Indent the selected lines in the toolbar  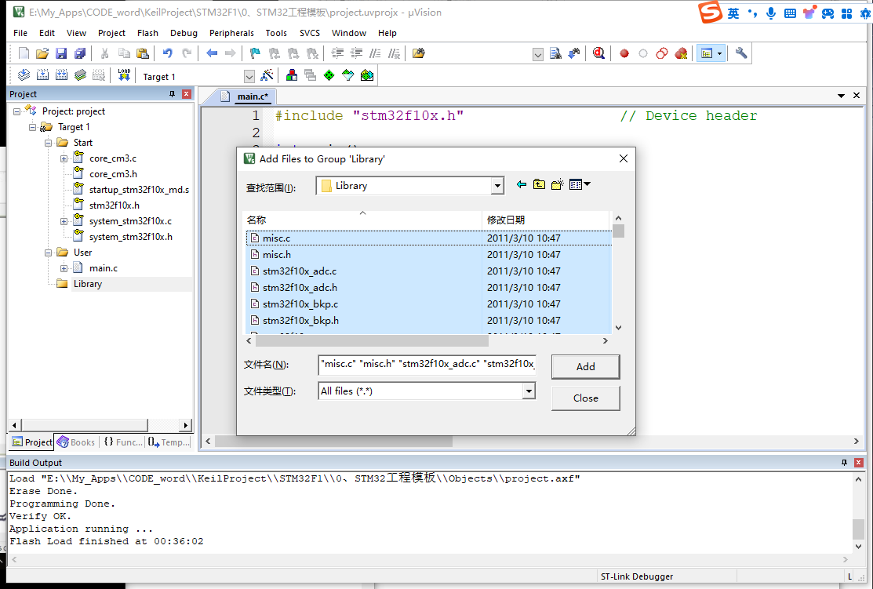(x=337, y=53)
